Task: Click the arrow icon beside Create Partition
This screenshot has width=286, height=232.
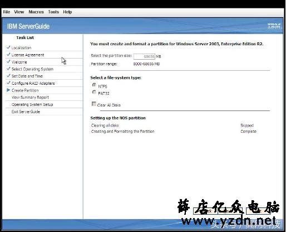Action: (8, 90)
